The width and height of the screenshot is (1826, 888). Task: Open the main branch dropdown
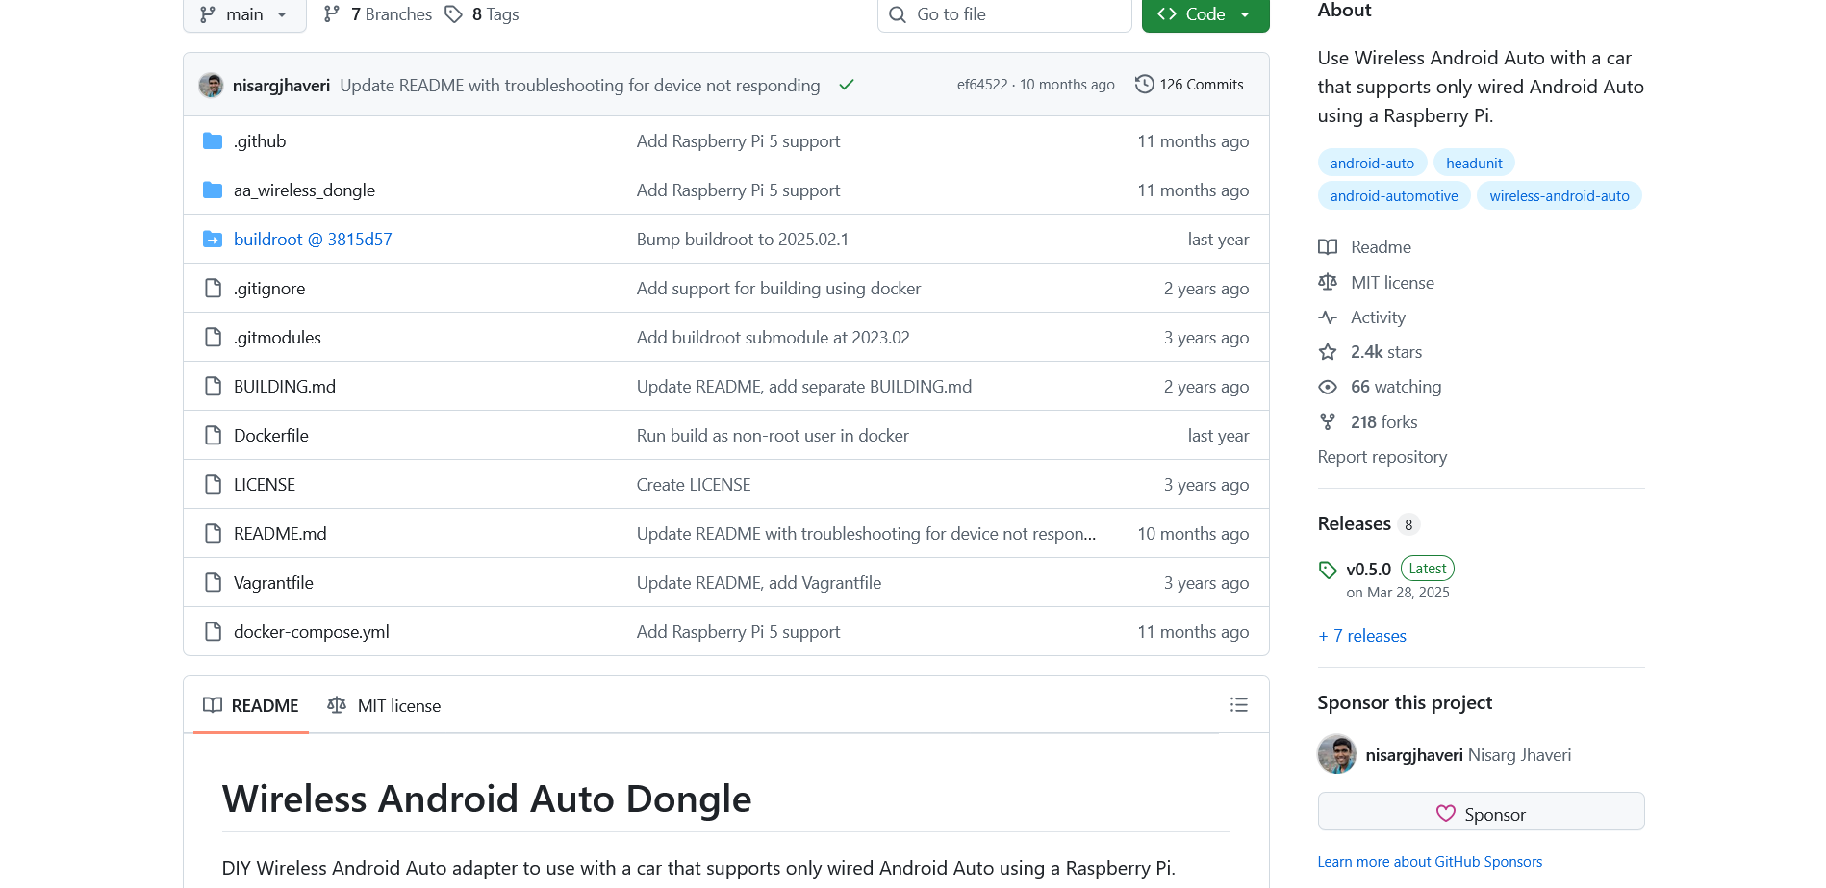[244, 14]
